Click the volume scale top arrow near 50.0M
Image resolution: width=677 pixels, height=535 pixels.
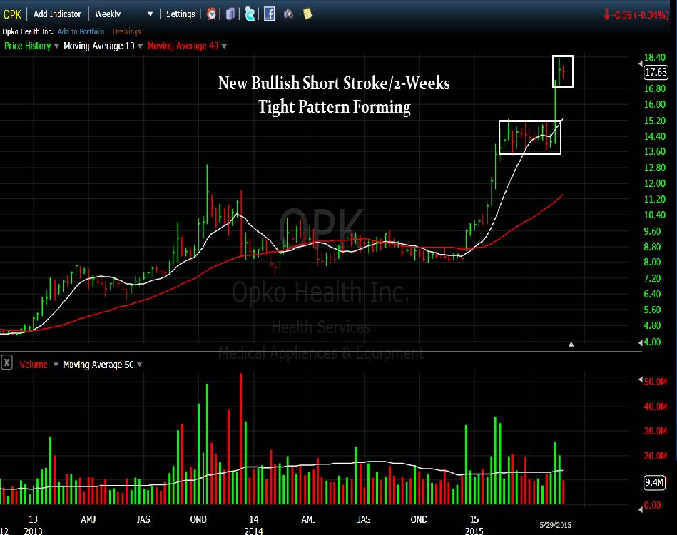641,379
